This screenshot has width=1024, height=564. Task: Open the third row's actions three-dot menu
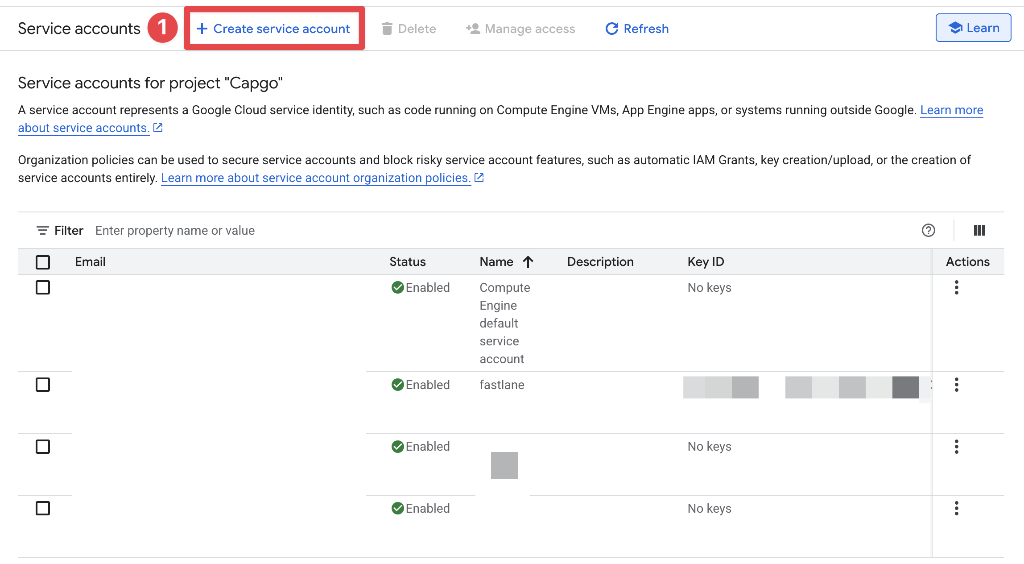point(957,446)
